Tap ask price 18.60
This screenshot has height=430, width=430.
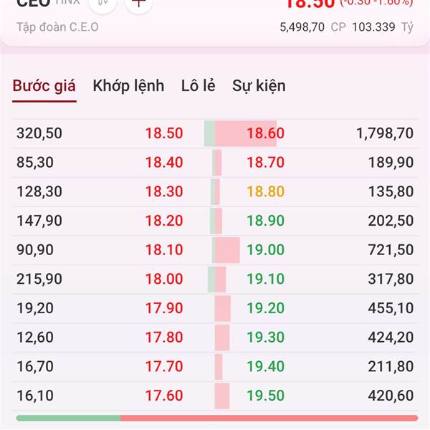(265, 133)
